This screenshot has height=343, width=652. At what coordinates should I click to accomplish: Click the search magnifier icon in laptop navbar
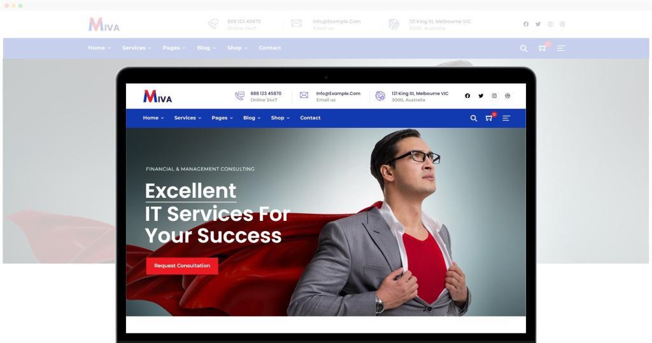tap(474, 118)
